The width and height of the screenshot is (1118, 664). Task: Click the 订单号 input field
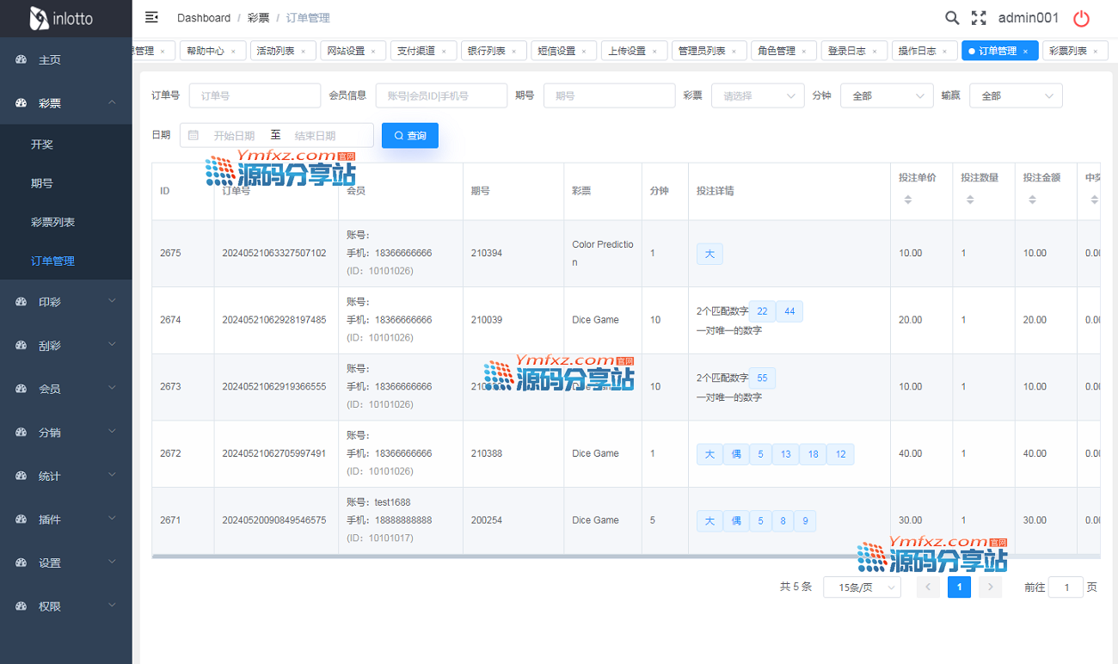[255, 95]
